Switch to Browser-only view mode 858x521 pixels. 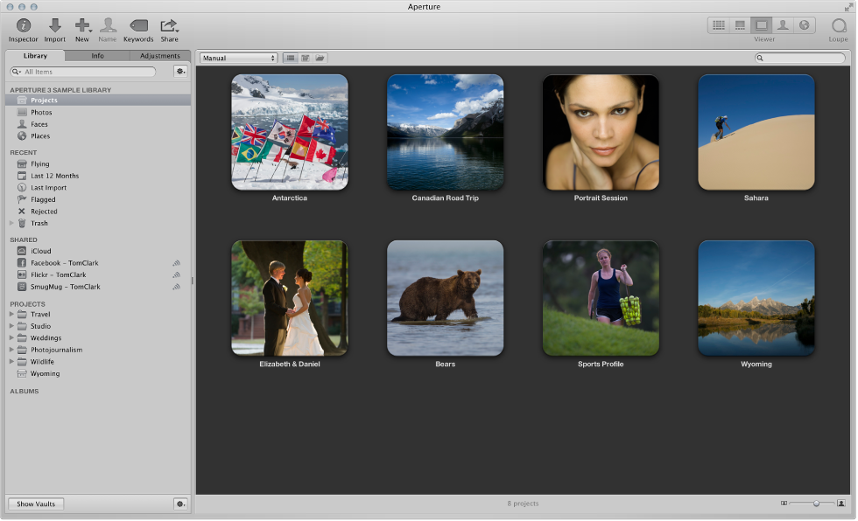(x=719, y=24)
